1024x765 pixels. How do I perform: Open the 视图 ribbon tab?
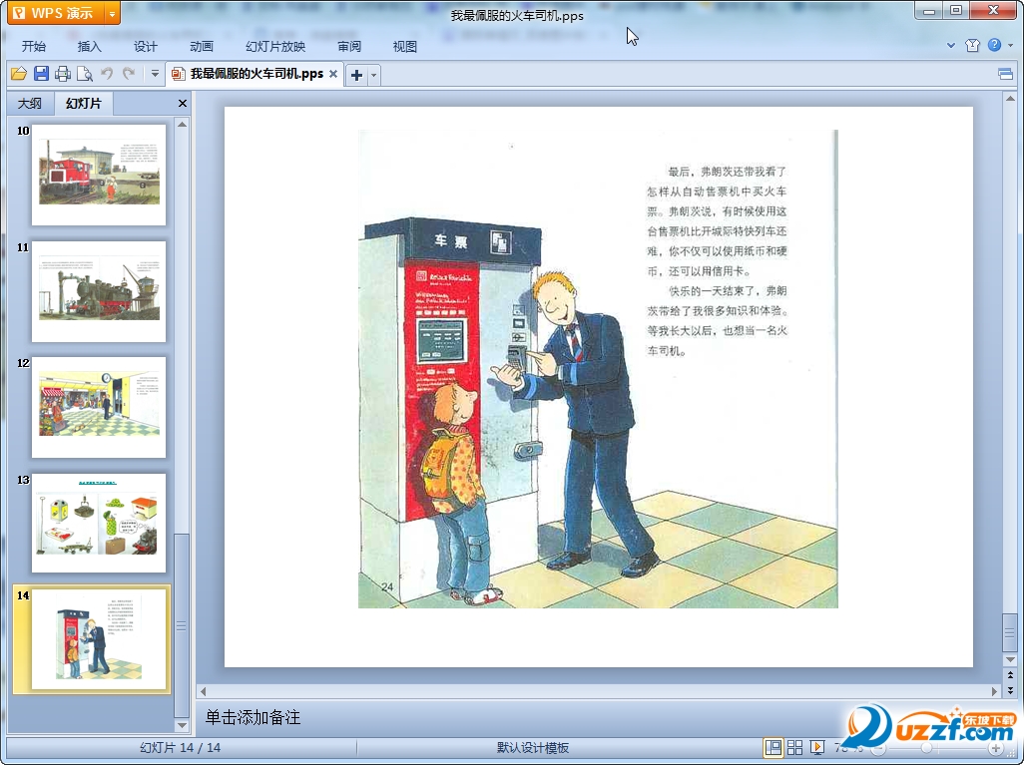coord(405,46)
